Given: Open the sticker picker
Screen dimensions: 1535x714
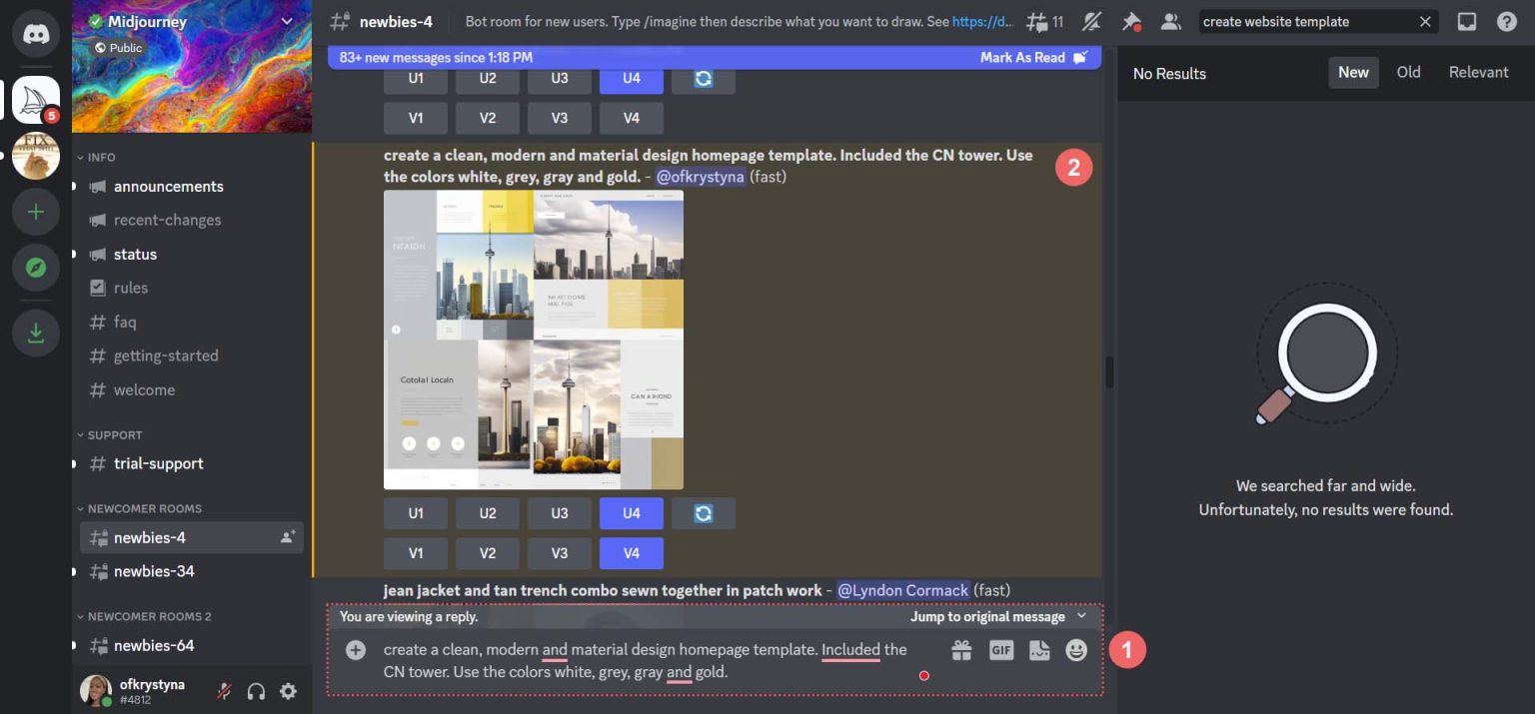Looking at the screenshot, I should (x=1039, y=649).
